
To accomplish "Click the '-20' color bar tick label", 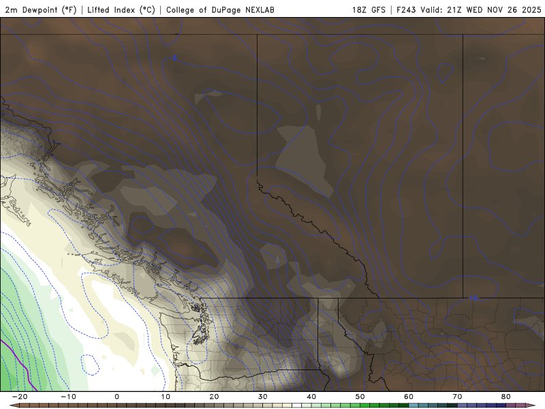I will coord(20,397).
